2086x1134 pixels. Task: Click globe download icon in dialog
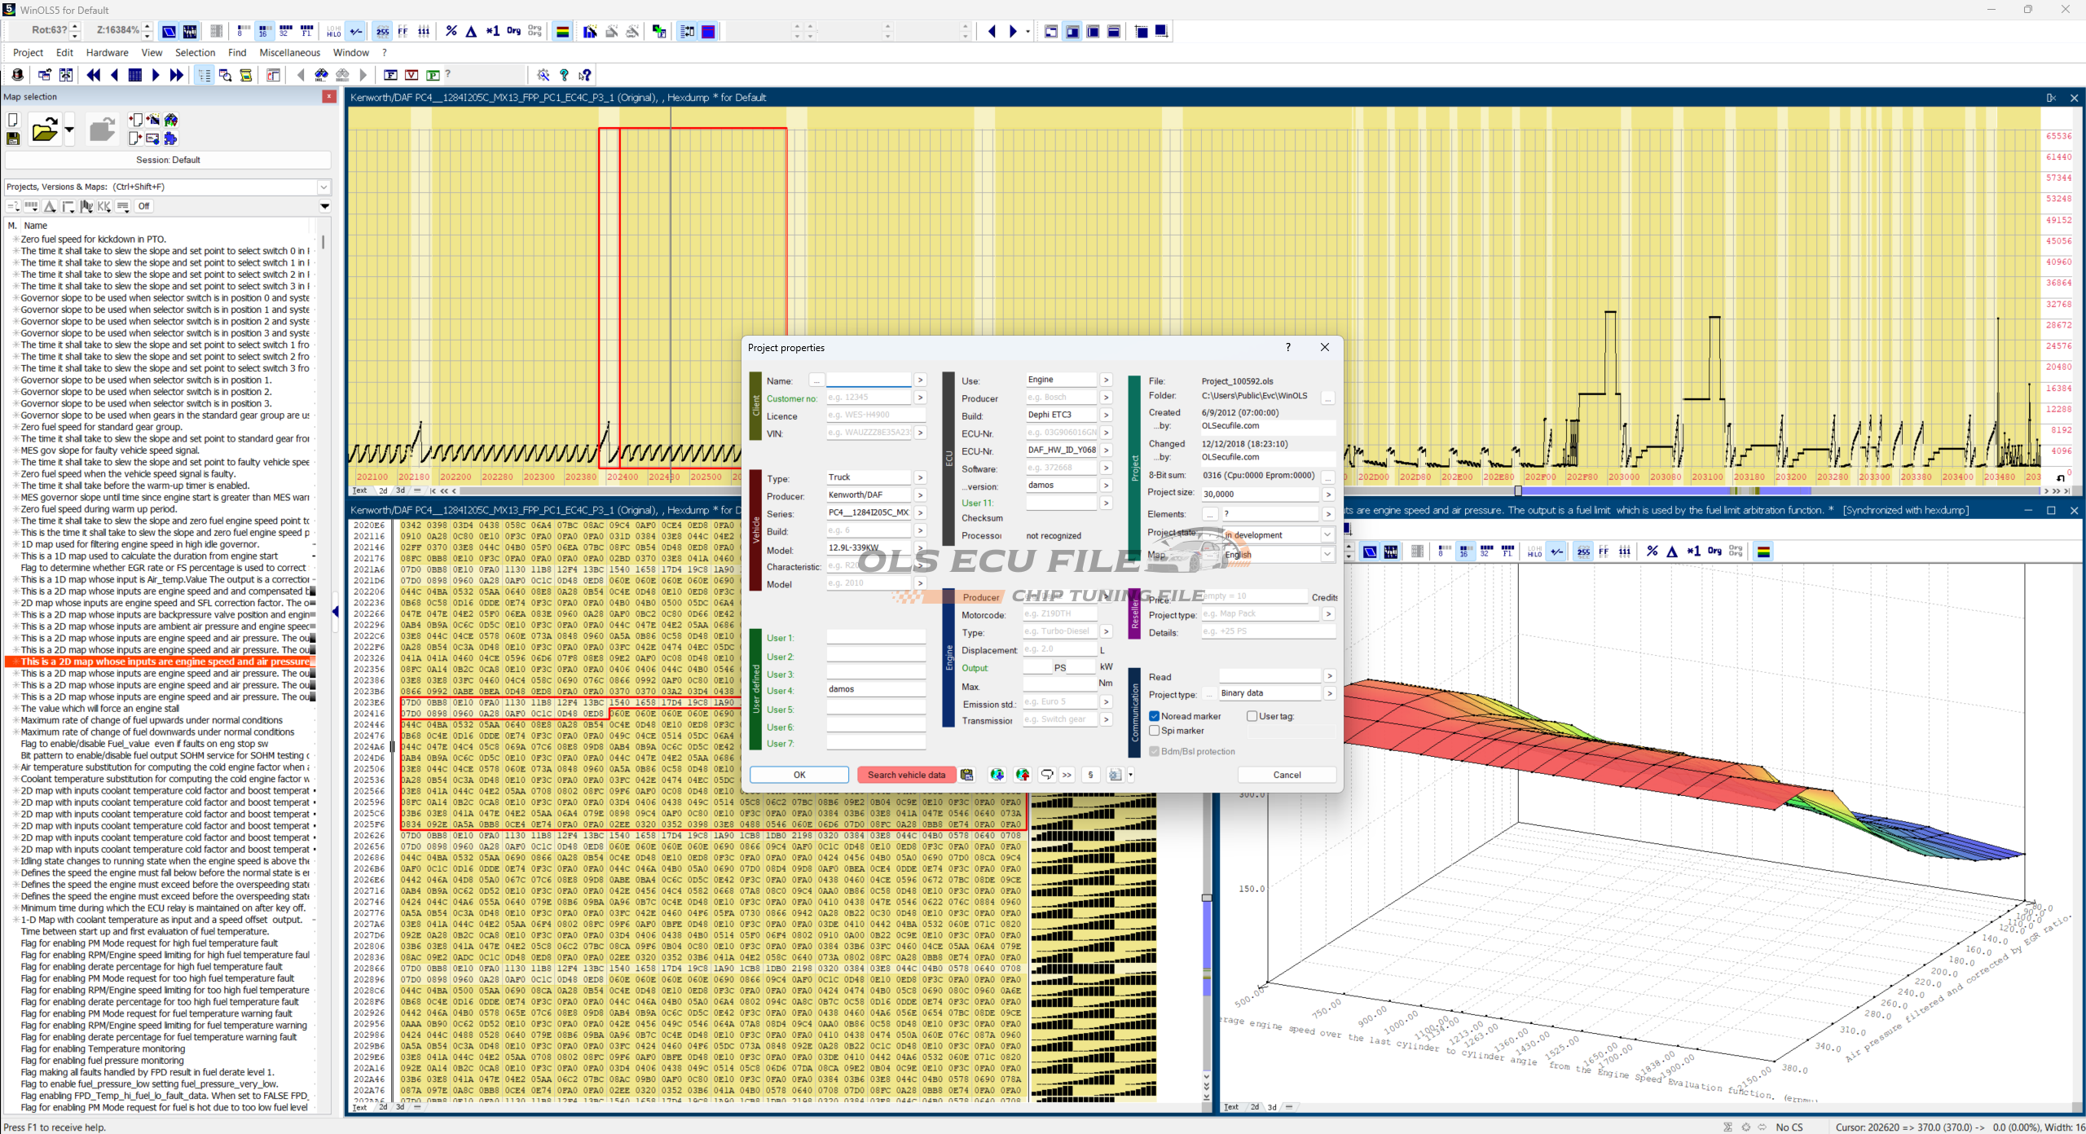point(997,775)
